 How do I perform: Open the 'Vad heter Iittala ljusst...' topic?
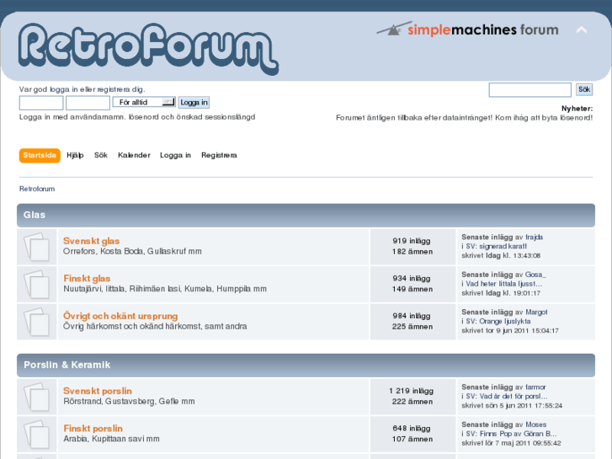click(x=504, y=284)
